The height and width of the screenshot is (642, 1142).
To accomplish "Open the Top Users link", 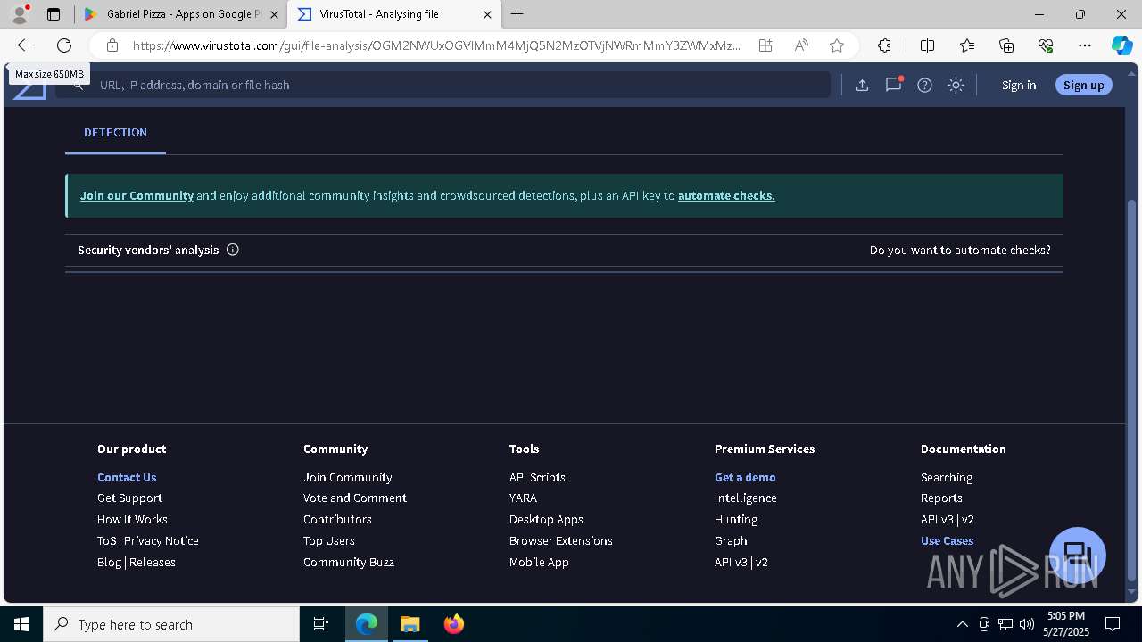I will point(328,540).
